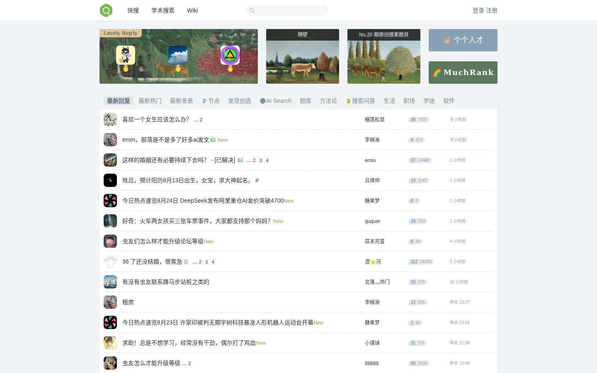Image resolution: width=597 pixels, height=373 pixels.
Task: Click avatar beside 这样的婚姻还有必要持续下去吗 post
Action: click(110, 160)
